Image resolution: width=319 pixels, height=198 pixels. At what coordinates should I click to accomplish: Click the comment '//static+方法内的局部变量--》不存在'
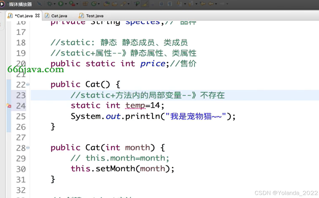148,95
